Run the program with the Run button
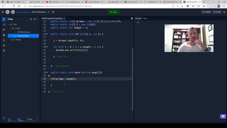 (113, 12)
